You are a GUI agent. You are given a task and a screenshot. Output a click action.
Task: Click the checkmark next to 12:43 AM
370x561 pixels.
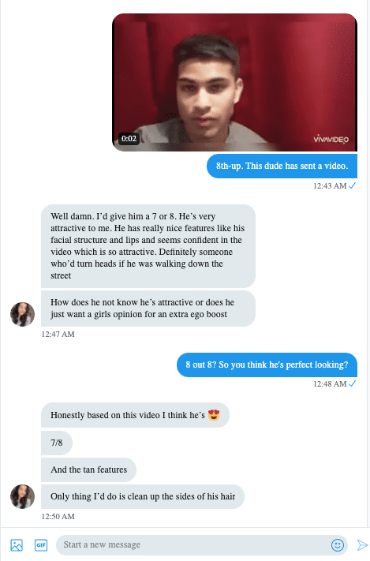pyautogui.click(x=353, y=185)
